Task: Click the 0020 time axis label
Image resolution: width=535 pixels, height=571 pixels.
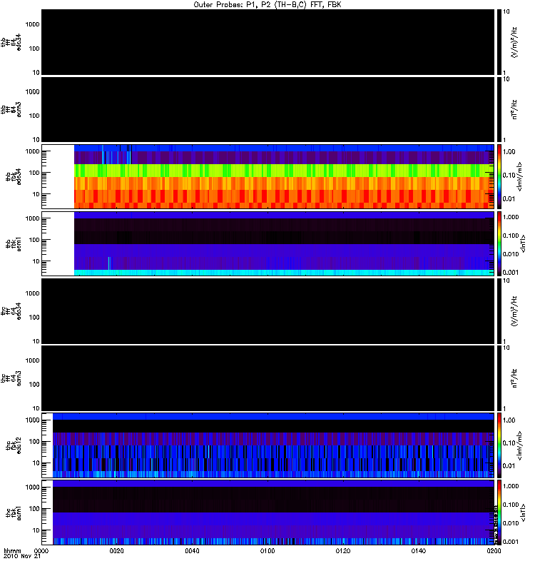Action: 116,550
